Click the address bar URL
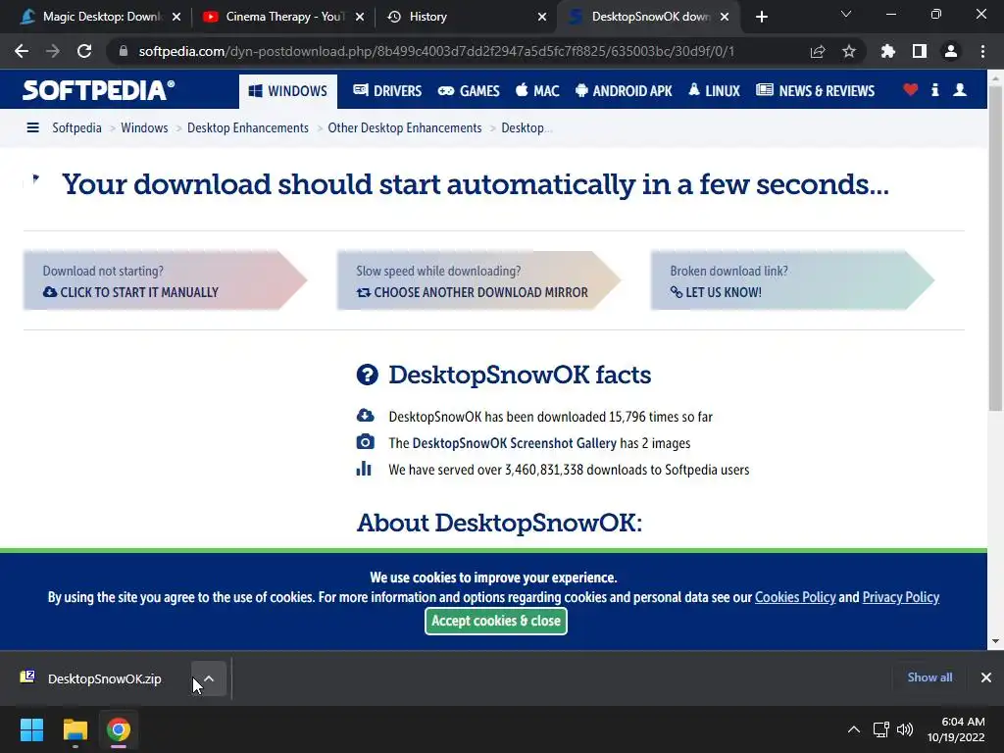 [x=436, y=51]
